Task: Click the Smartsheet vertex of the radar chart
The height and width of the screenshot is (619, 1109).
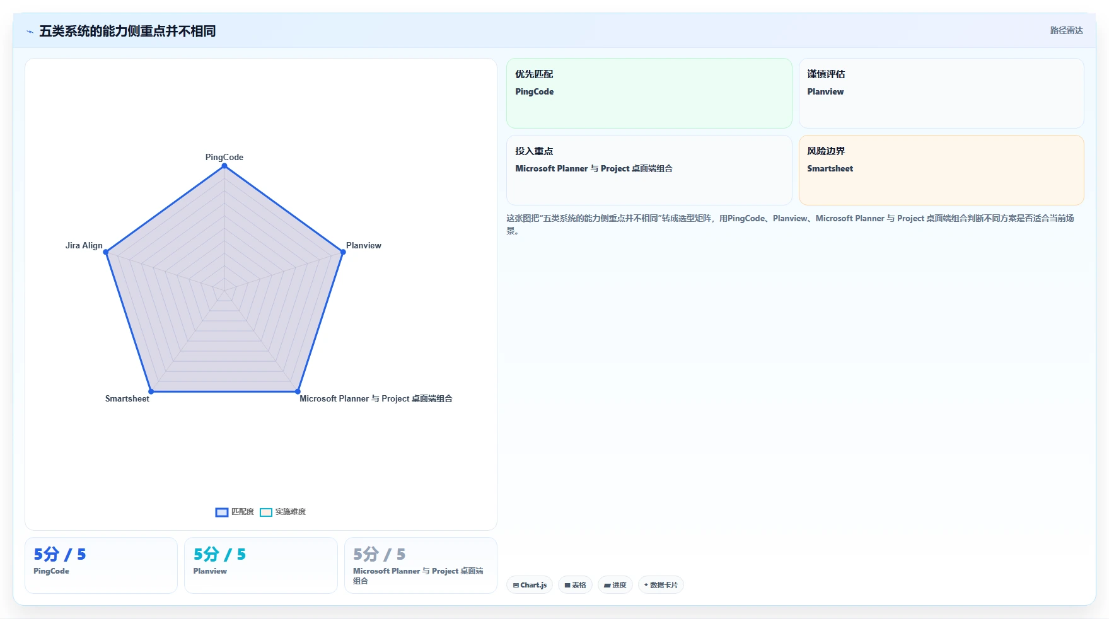Action: tap(151, 391)
